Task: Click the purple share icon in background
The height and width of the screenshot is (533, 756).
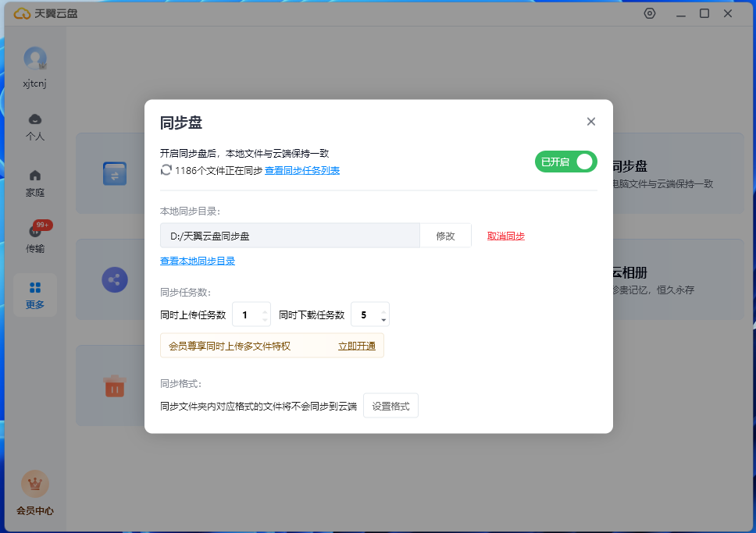Action: (115, 279)
